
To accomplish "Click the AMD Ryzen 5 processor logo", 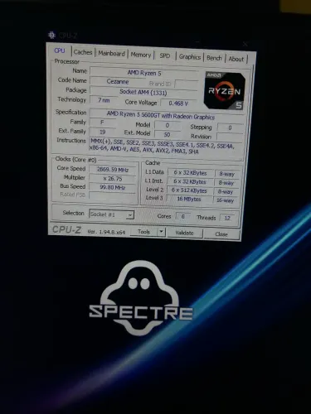I will (x=225, y=90).
